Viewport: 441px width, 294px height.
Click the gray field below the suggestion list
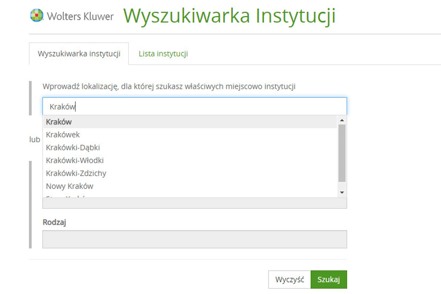coord(194,203)
